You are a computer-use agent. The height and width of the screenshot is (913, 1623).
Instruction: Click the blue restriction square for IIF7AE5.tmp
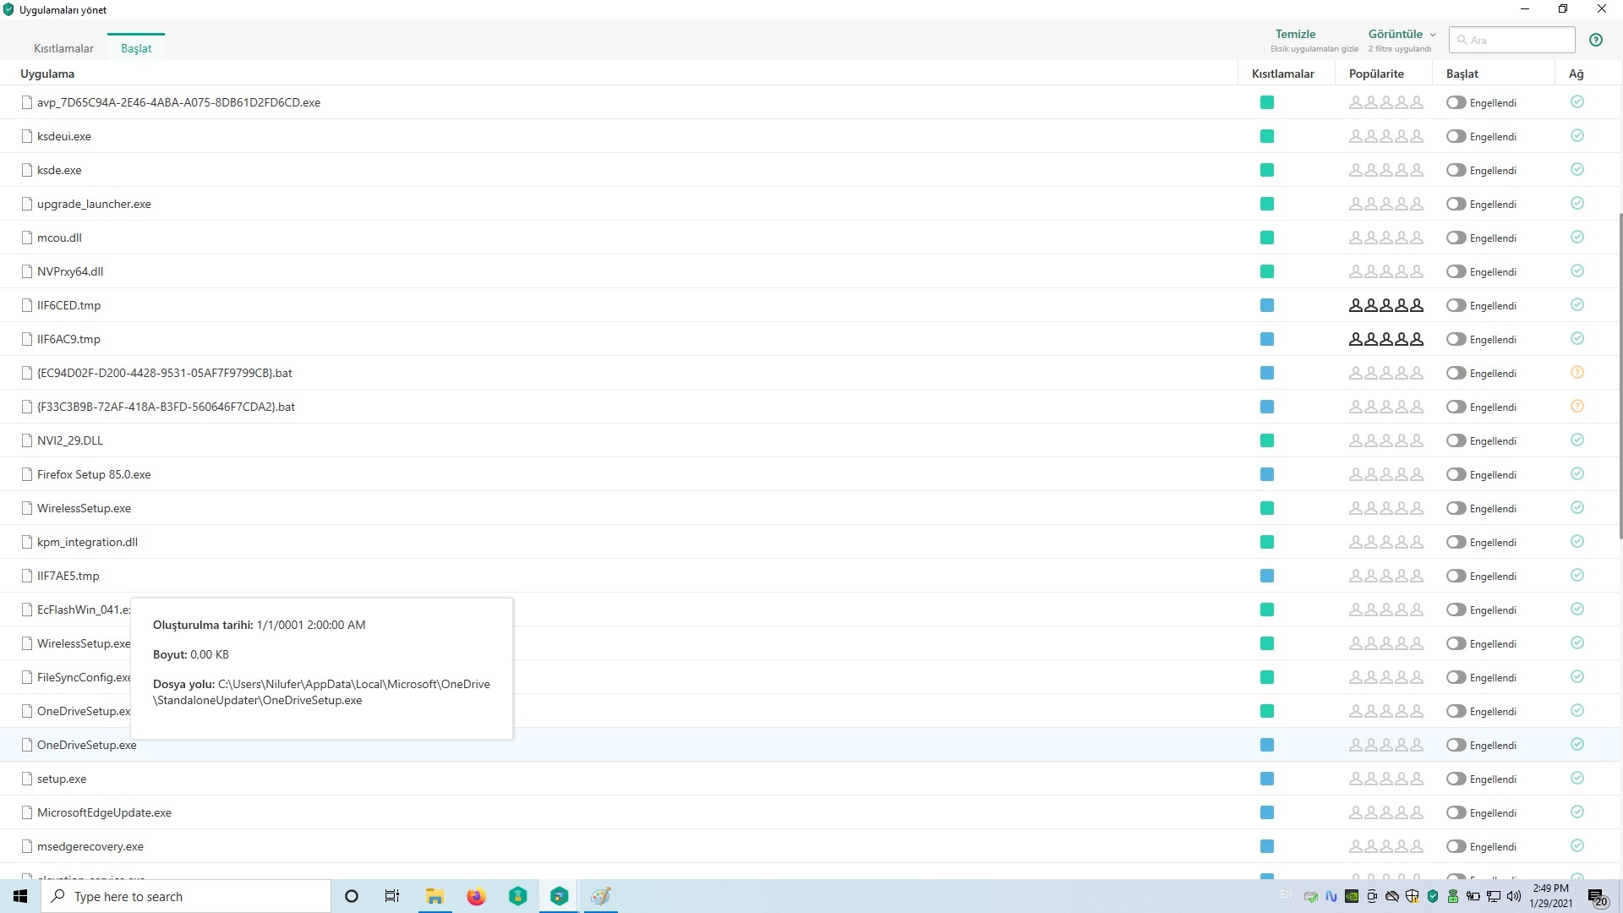[x=1266, y=576]
